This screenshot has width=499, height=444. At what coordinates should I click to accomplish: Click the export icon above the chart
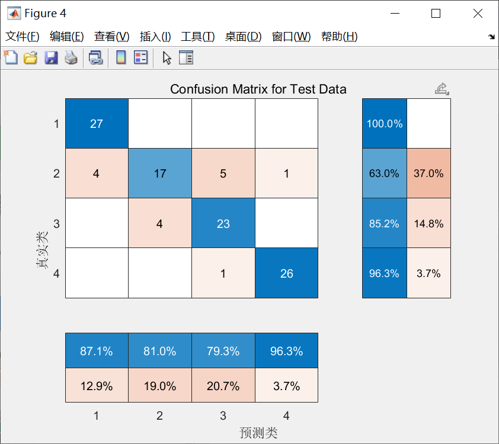click(x=442, y=89)
